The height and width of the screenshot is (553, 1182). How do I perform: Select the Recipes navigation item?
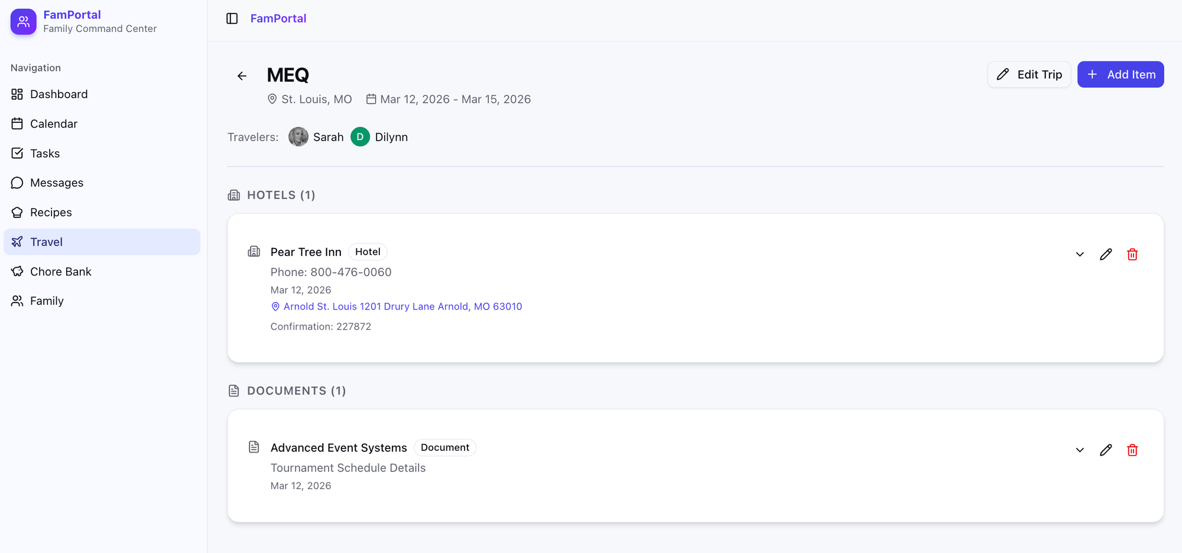click(x=51, y=212)
